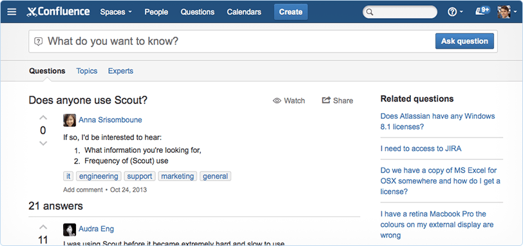Focus the top search field
This screenshot has height=246, width=523.
point(400,12)
